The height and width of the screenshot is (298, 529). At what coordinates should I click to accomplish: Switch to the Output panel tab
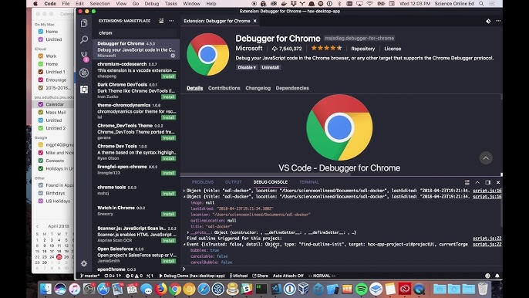tap(233, 182)
